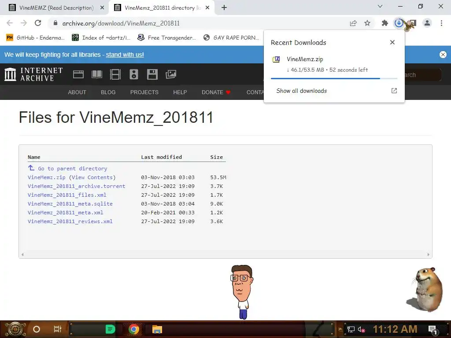This screenshot has height=338, width=451.
Task: Click Show all downloads
Action: [x=301, y=91]
